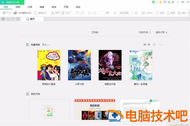Viewport: 190px width, 126px height.
Task: Switch to the 转换 ribbon tab
Action: coord(54,7)
